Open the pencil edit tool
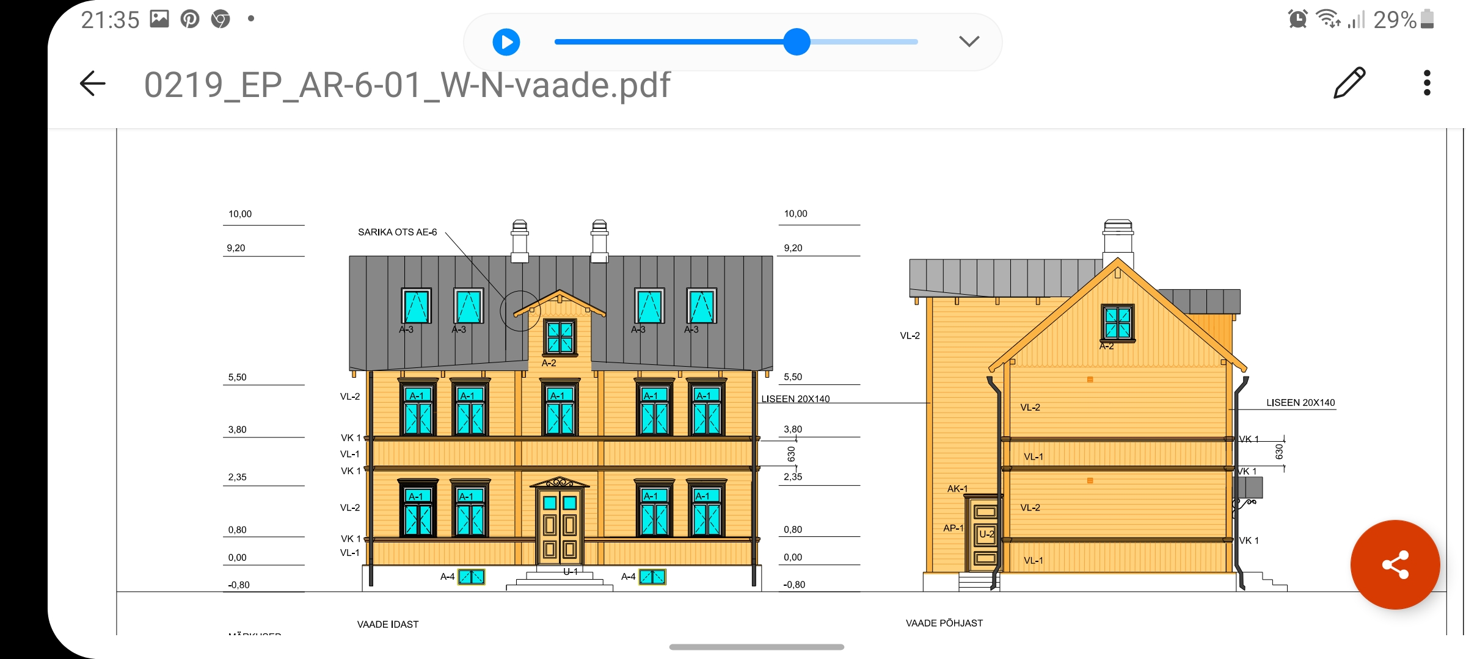Viewport: 1466px width, 659px height. [x=1349, y=84]
